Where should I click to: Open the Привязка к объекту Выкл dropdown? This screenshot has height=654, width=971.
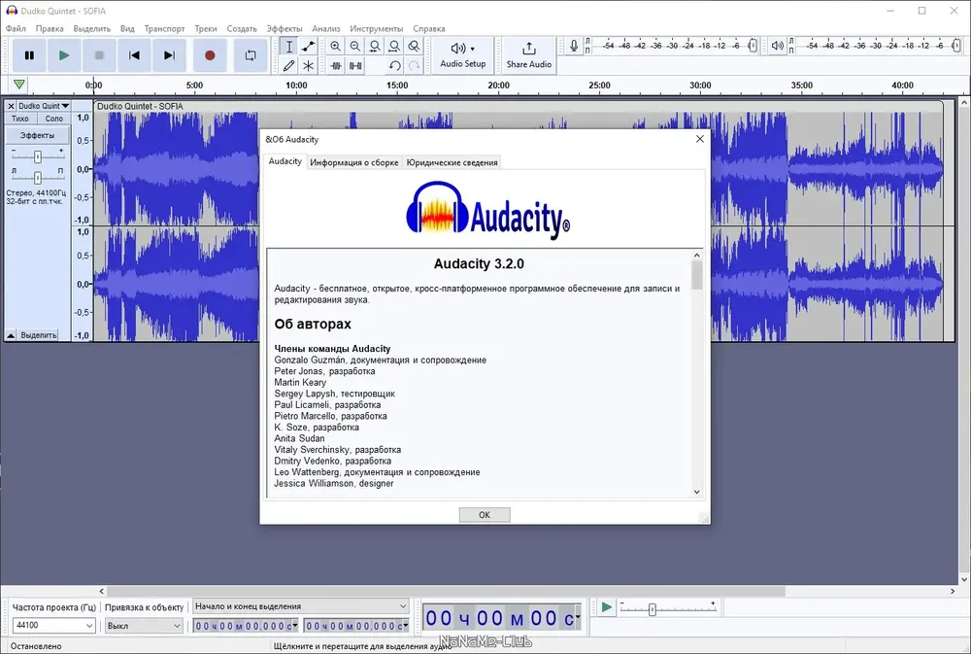coord(144,626)
